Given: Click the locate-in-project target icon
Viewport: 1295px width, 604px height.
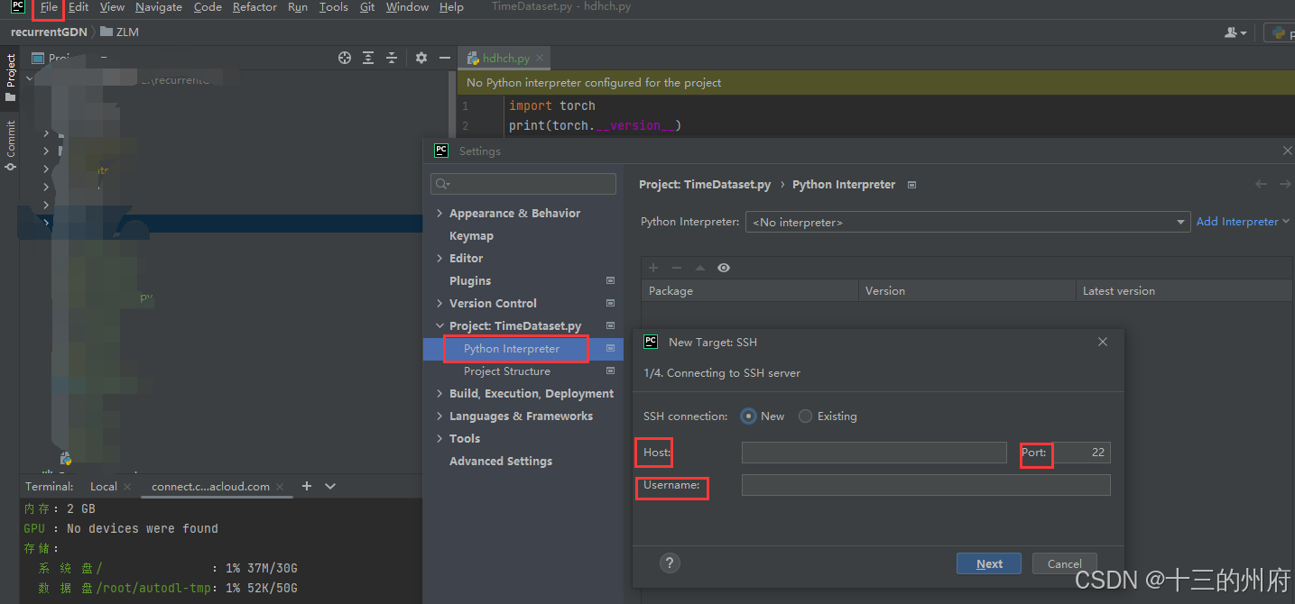Looking at the screenshot, I should 344,58.
